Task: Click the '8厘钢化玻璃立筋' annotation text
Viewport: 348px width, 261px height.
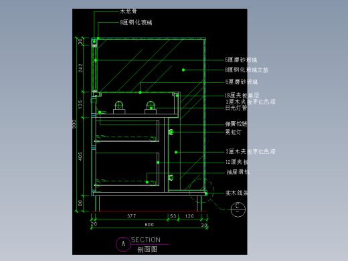Action: pos(246,70)
